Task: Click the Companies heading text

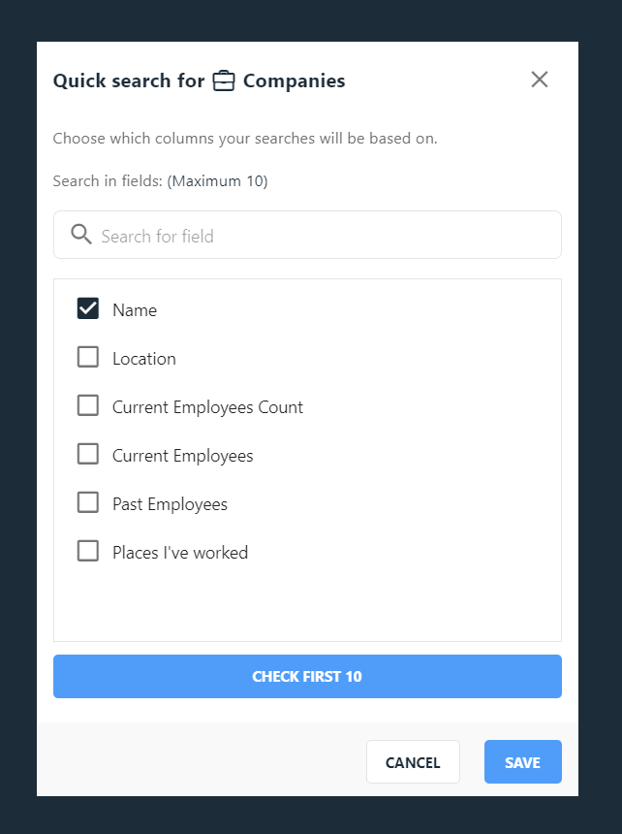Action: pyautogui.click(x=295, y=80)
